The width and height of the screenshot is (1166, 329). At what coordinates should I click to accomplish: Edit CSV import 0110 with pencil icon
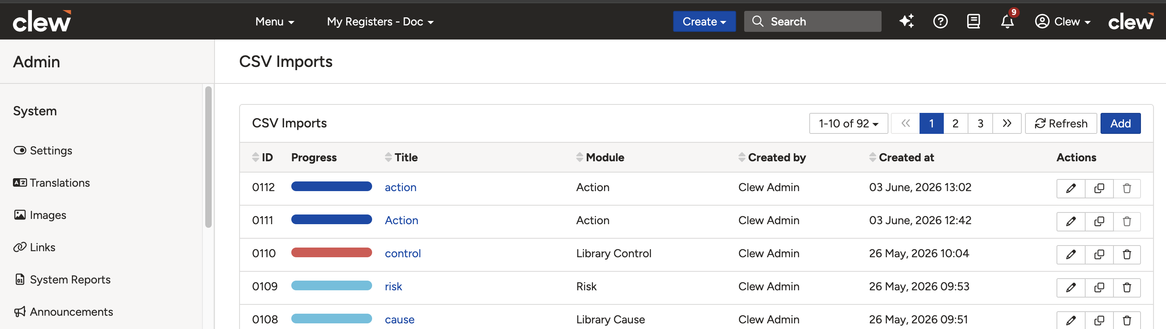coord(1071,254)
